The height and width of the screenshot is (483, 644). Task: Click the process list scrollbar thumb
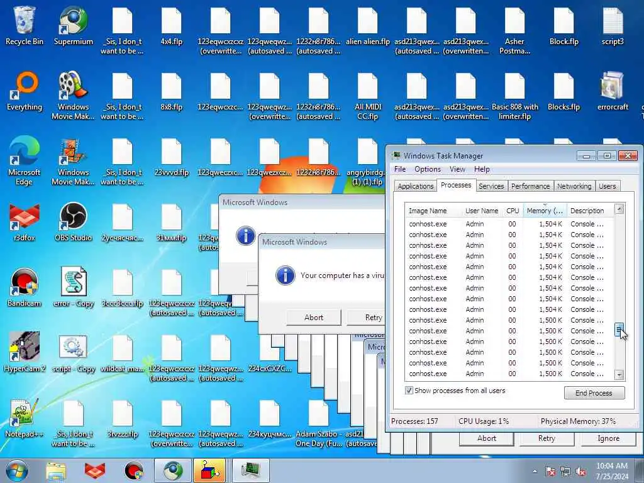coord(619,330)
